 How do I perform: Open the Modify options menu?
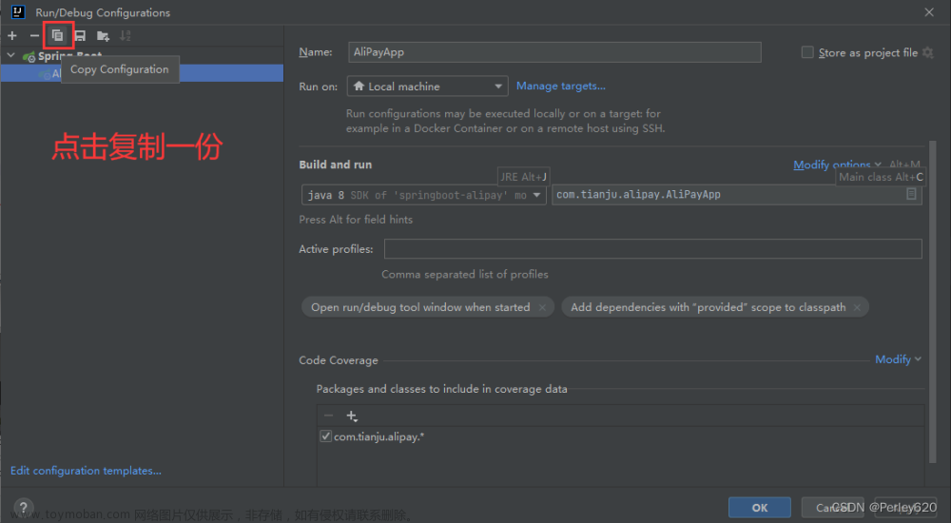(x=837, y=165)
